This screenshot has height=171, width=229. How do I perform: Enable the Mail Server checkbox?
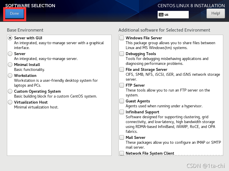[122, 137]
